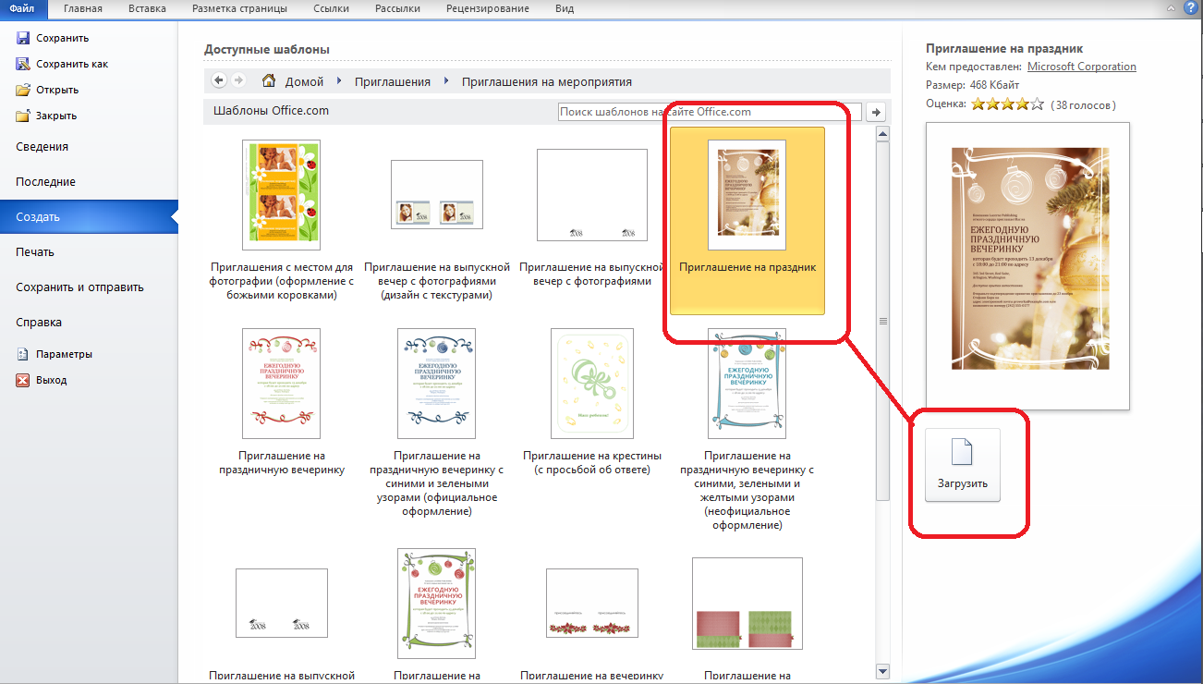Click the Save icon in sidebar
Screen dimensions: 1203x684
pos(23,38)
